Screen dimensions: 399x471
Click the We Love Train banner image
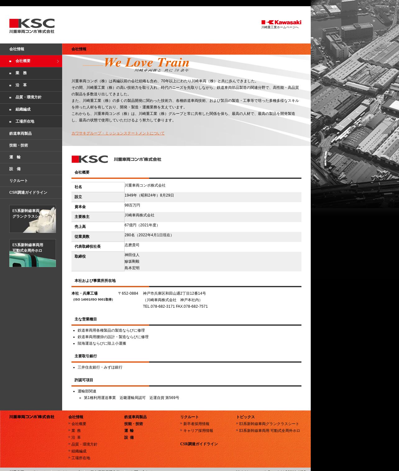coord(136,65)
